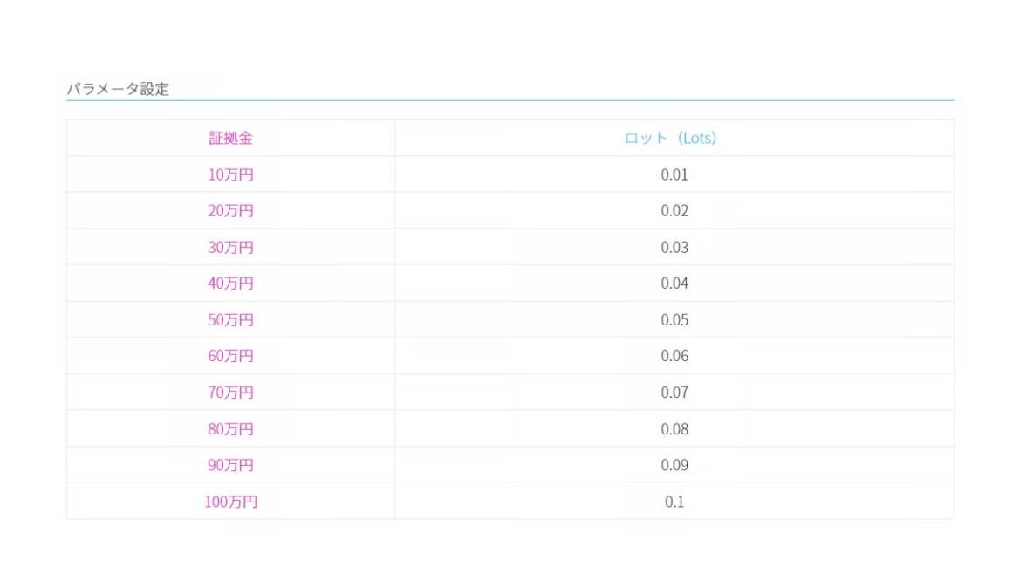Click the 50万円 margin cell
Screen dimensions: 1020x581
click(230, 320)
